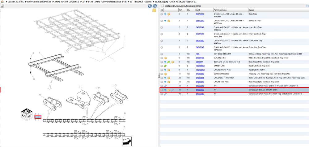Navigate back with the left arrow button
The image size is (309, 147).
[150, 6]
